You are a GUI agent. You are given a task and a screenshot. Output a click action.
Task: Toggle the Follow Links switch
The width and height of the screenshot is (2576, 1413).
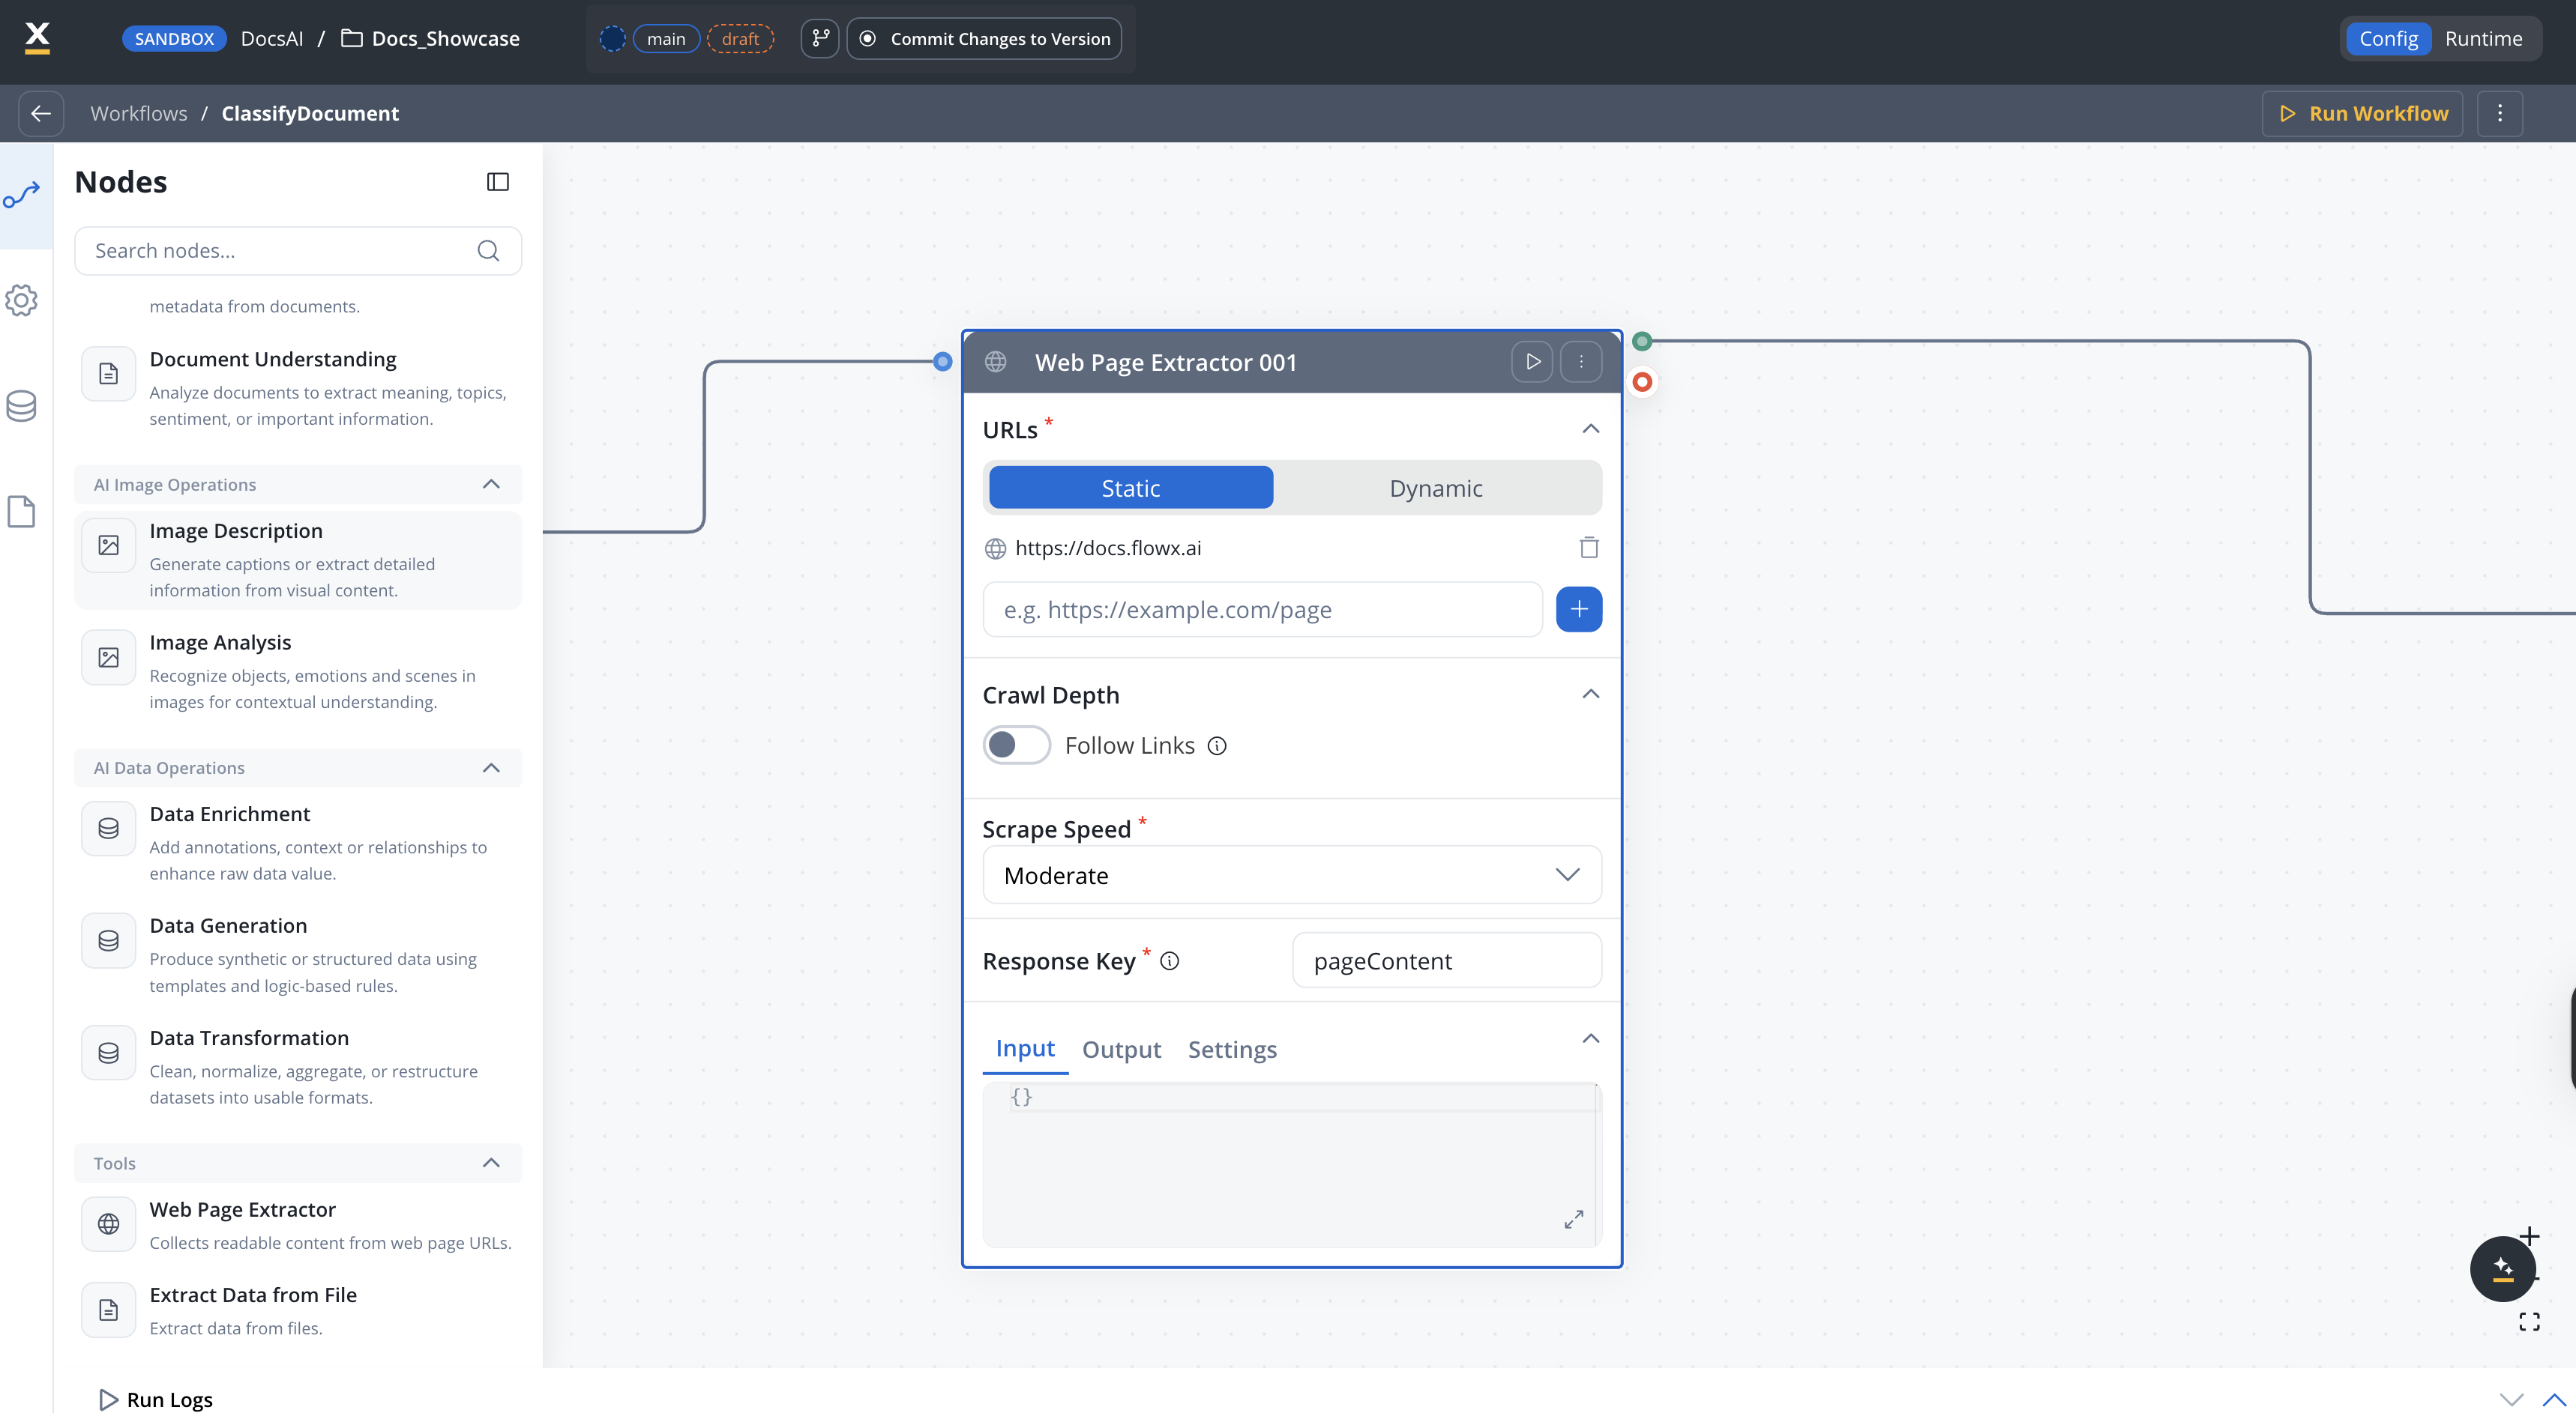click(1016, 745)
